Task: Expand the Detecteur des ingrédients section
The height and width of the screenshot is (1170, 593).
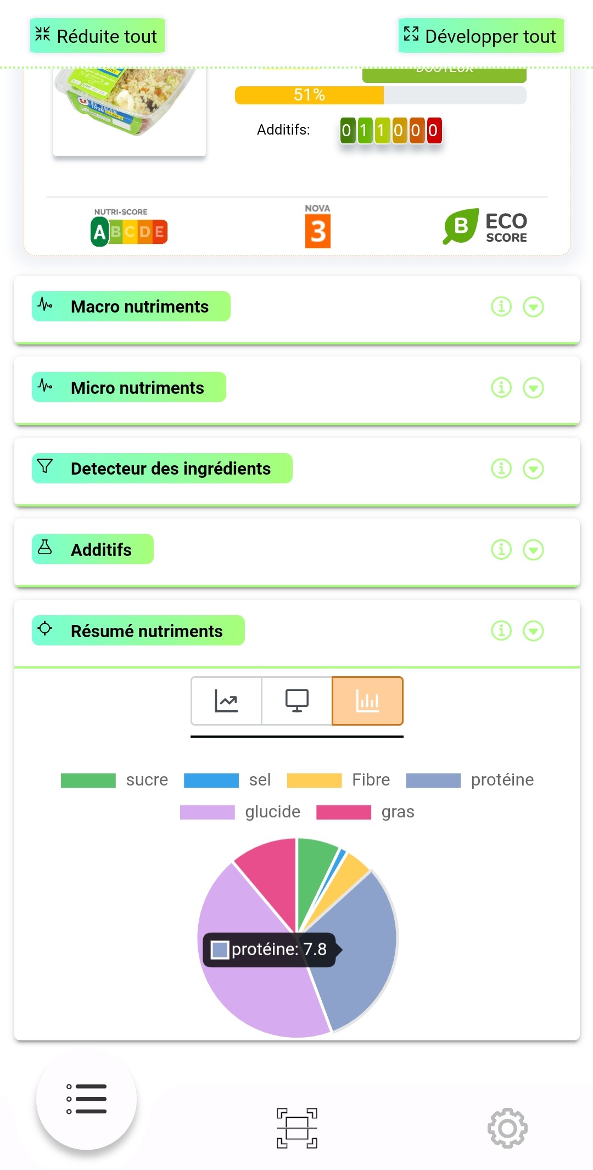Action: click(533, 469)
